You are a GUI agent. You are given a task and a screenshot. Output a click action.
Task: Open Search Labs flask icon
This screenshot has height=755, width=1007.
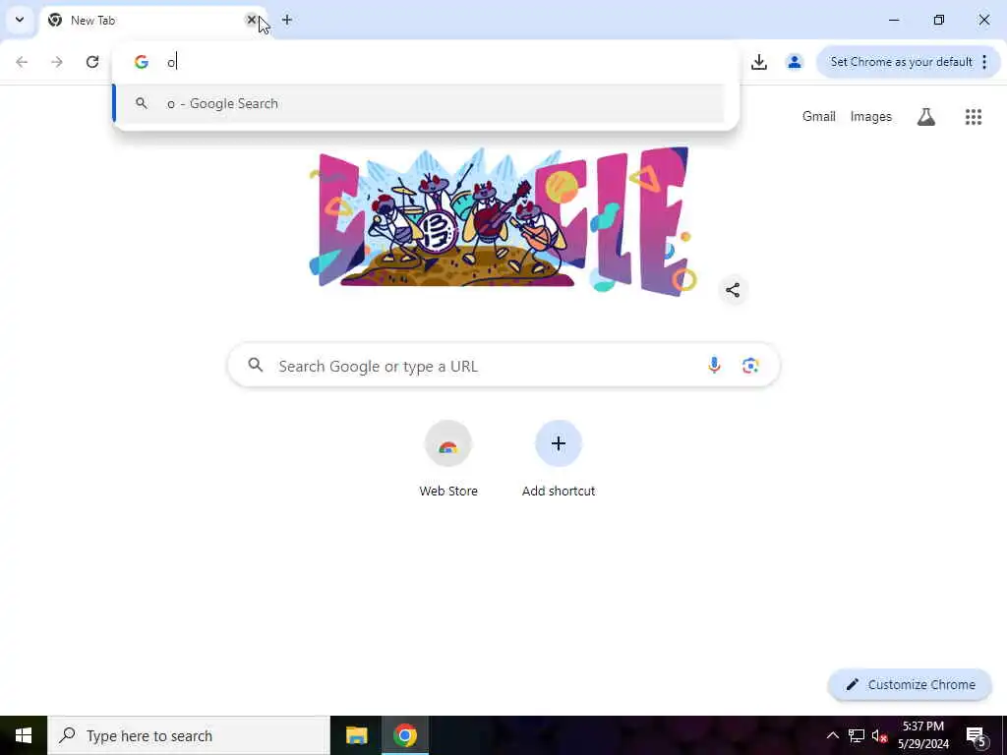pos(926,116)
